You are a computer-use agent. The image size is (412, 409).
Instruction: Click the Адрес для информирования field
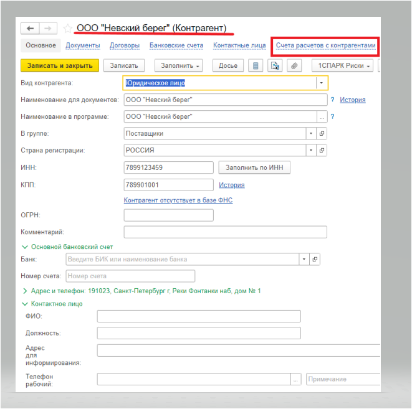tap(239, 350)
